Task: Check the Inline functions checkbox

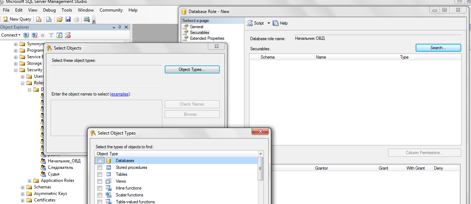Action: pyautogui.click(x=100, y=188)
